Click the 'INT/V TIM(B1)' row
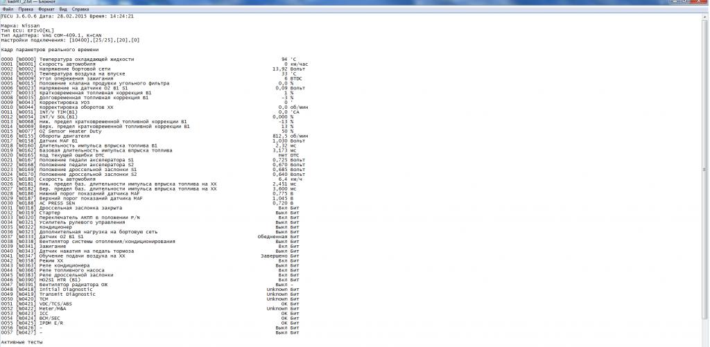This screenshot has width=710, height=347. click(x=155, y=112)
